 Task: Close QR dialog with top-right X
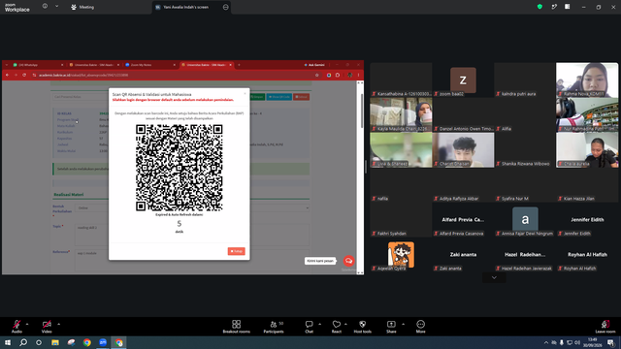click(x=245, y=94)
